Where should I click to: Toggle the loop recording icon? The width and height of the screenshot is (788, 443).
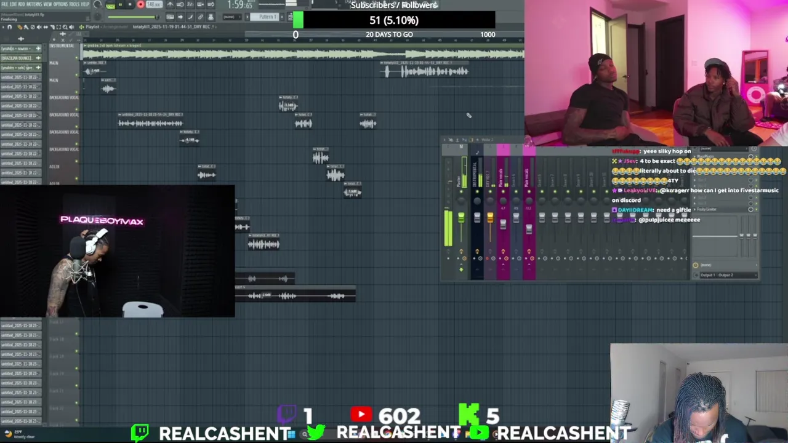coord(211,4)
